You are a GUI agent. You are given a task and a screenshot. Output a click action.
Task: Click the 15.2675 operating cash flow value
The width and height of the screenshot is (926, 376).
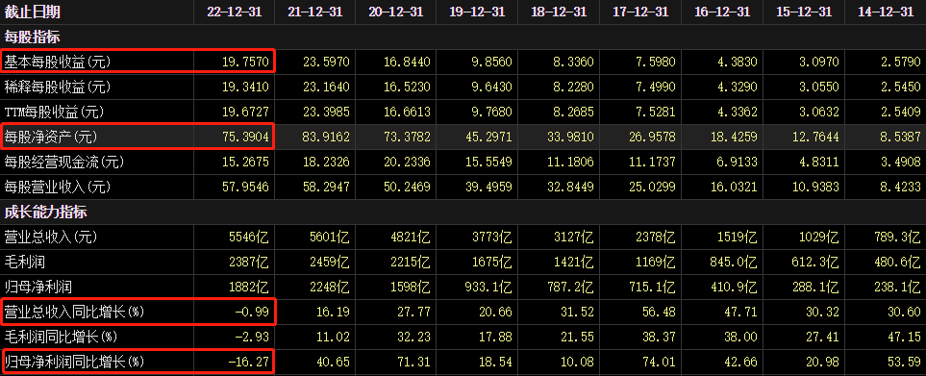point(245,163)
